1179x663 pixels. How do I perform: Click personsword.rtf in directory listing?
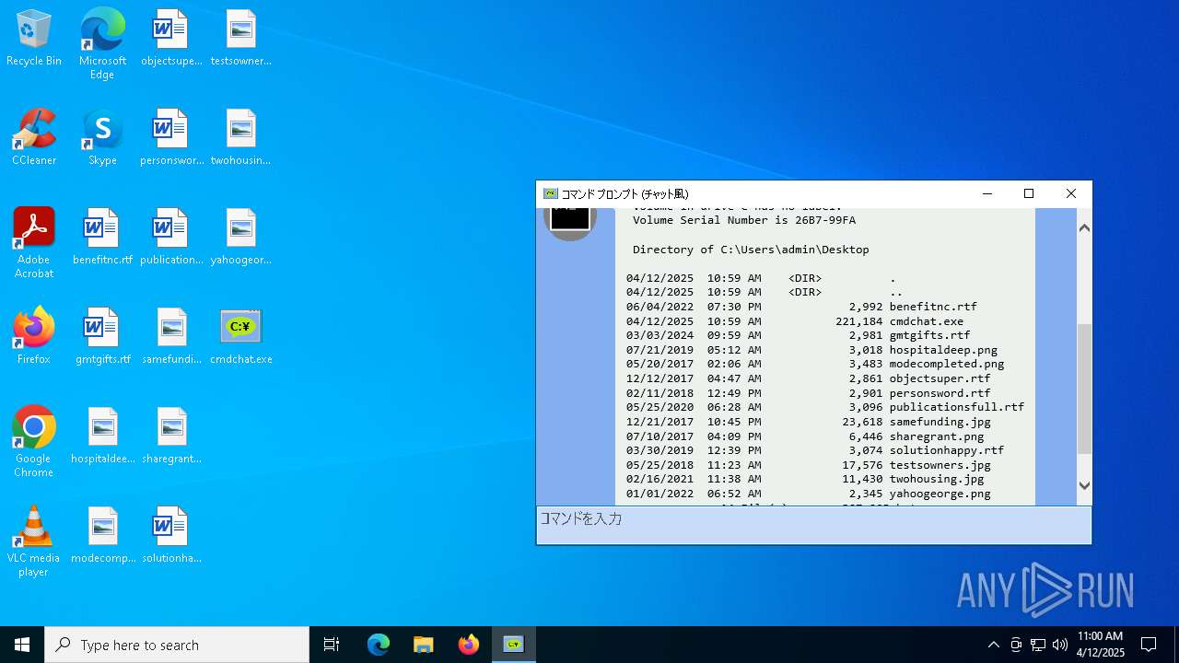click(x=940, y=393)
